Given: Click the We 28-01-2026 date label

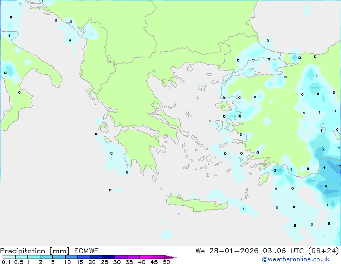Looking at the screenshot, I should coord(229,251).
